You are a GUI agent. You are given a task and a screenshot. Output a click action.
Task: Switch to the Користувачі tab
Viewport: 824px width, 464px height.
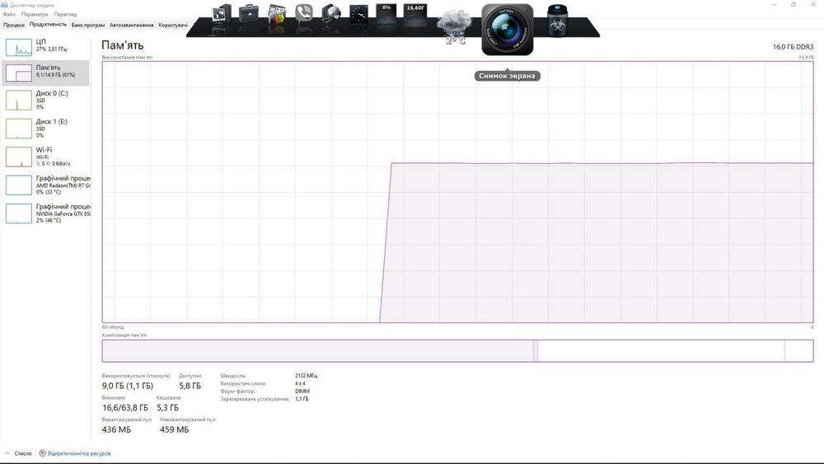coord(173,25)
